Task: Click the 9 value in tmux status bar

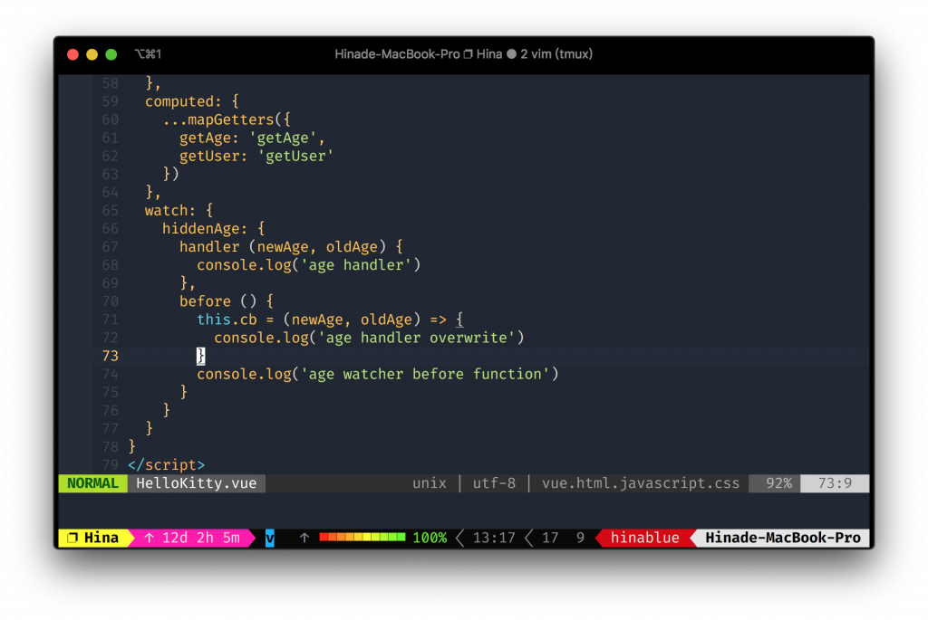Action: click(x=580, y=538)
